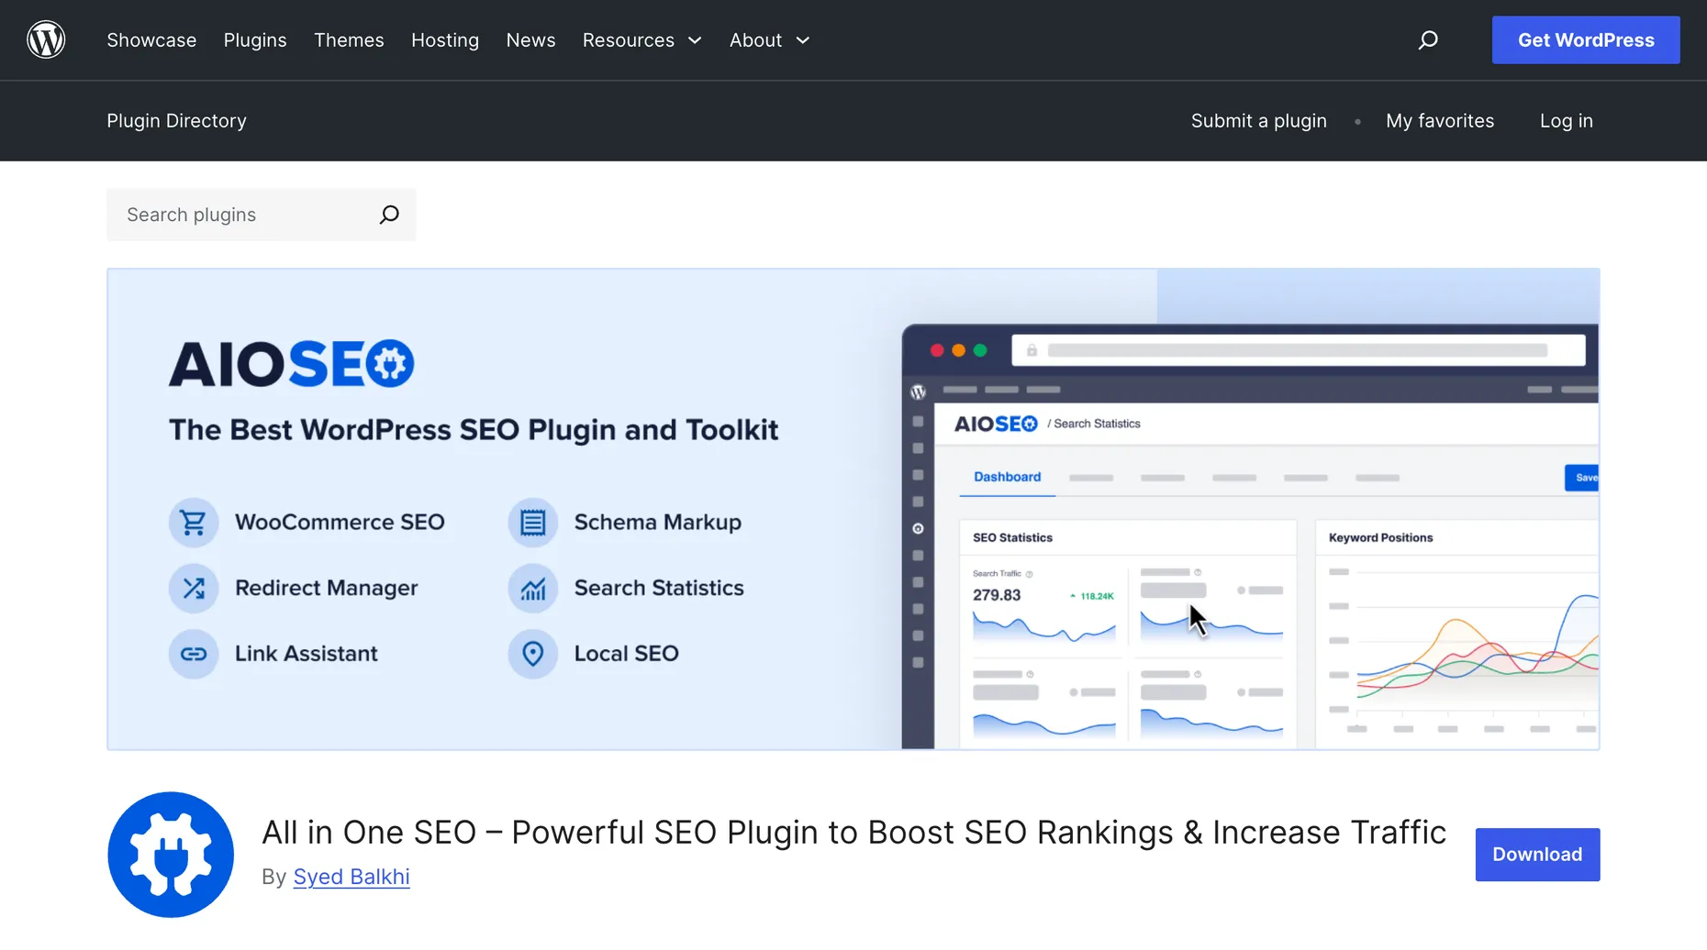Open the Plugins menu item
This screenshot has height=950, width=1707.
[255, 40]
